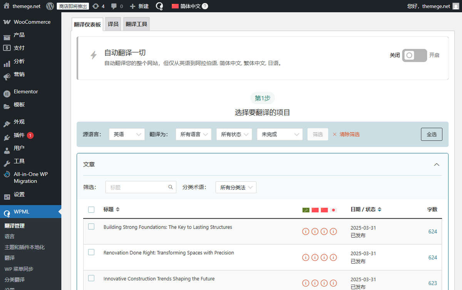The image size is (462, 290).
Task: Switch to the 译员 tab
Action: pos(113,24)
